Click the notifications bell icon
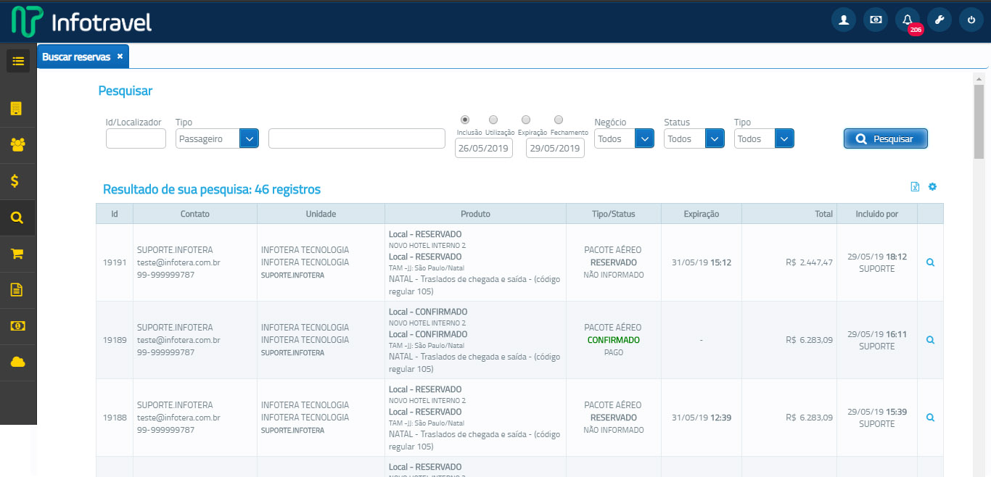This screenshot has width=991, height=477. click(x=907, y=20)
